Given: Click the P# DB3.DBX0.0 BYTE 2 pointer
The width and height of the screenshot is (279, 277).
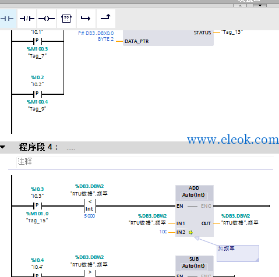Looking at the screenshot, I should (x=96, y=36).
